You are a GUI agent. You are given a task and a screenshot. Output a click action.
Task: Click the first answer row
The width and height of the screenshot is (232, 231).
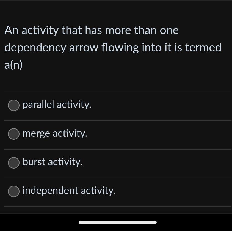116,105
